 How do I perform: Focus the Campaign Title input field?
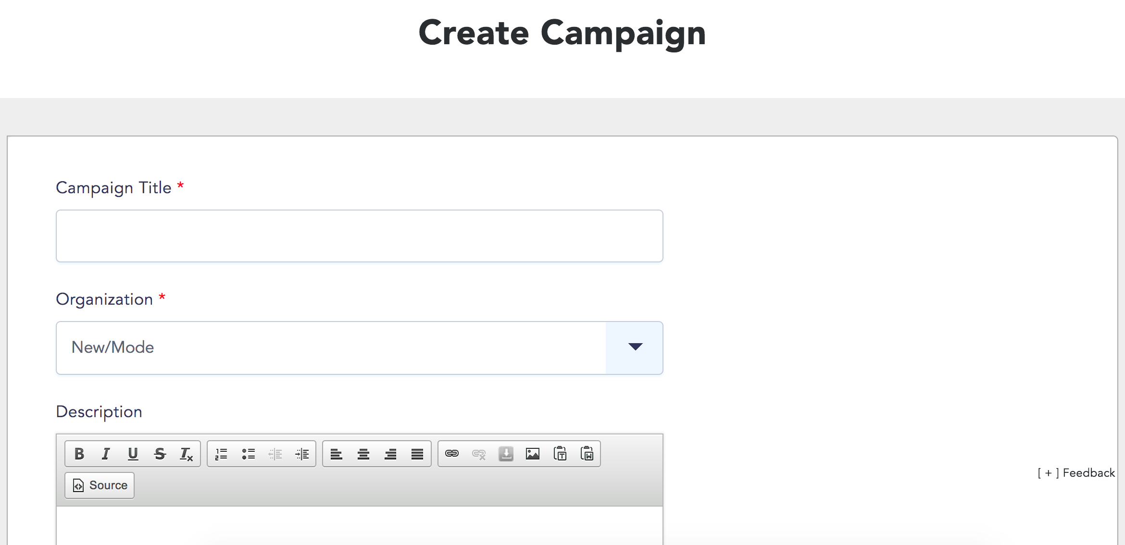point(360,236)
